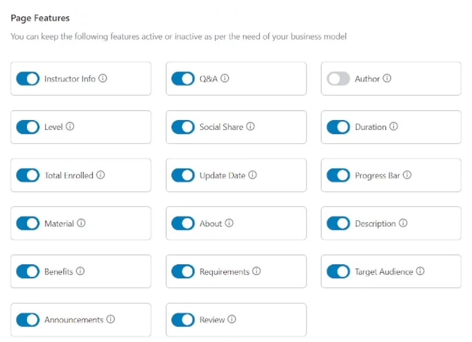Viewport: 472px width, 342px height.
Task: Click the Announcements info icon
Action: pyautogui.click(x=111, y=320)
